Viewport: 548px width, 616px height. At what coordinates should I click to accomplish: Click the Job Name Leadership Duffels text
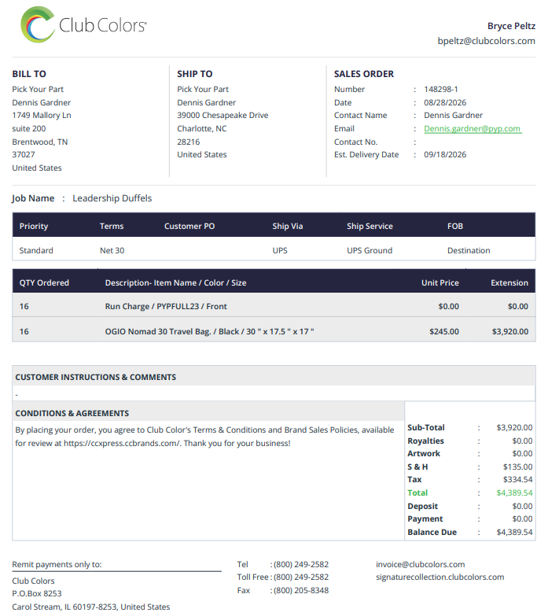click(112, 198)
